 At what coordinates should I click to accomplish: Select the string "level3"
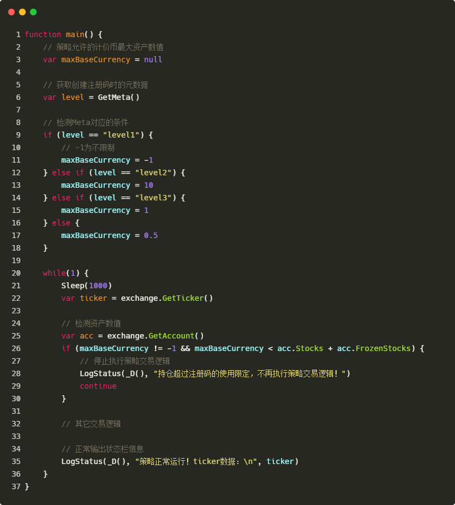coord(153,198)
